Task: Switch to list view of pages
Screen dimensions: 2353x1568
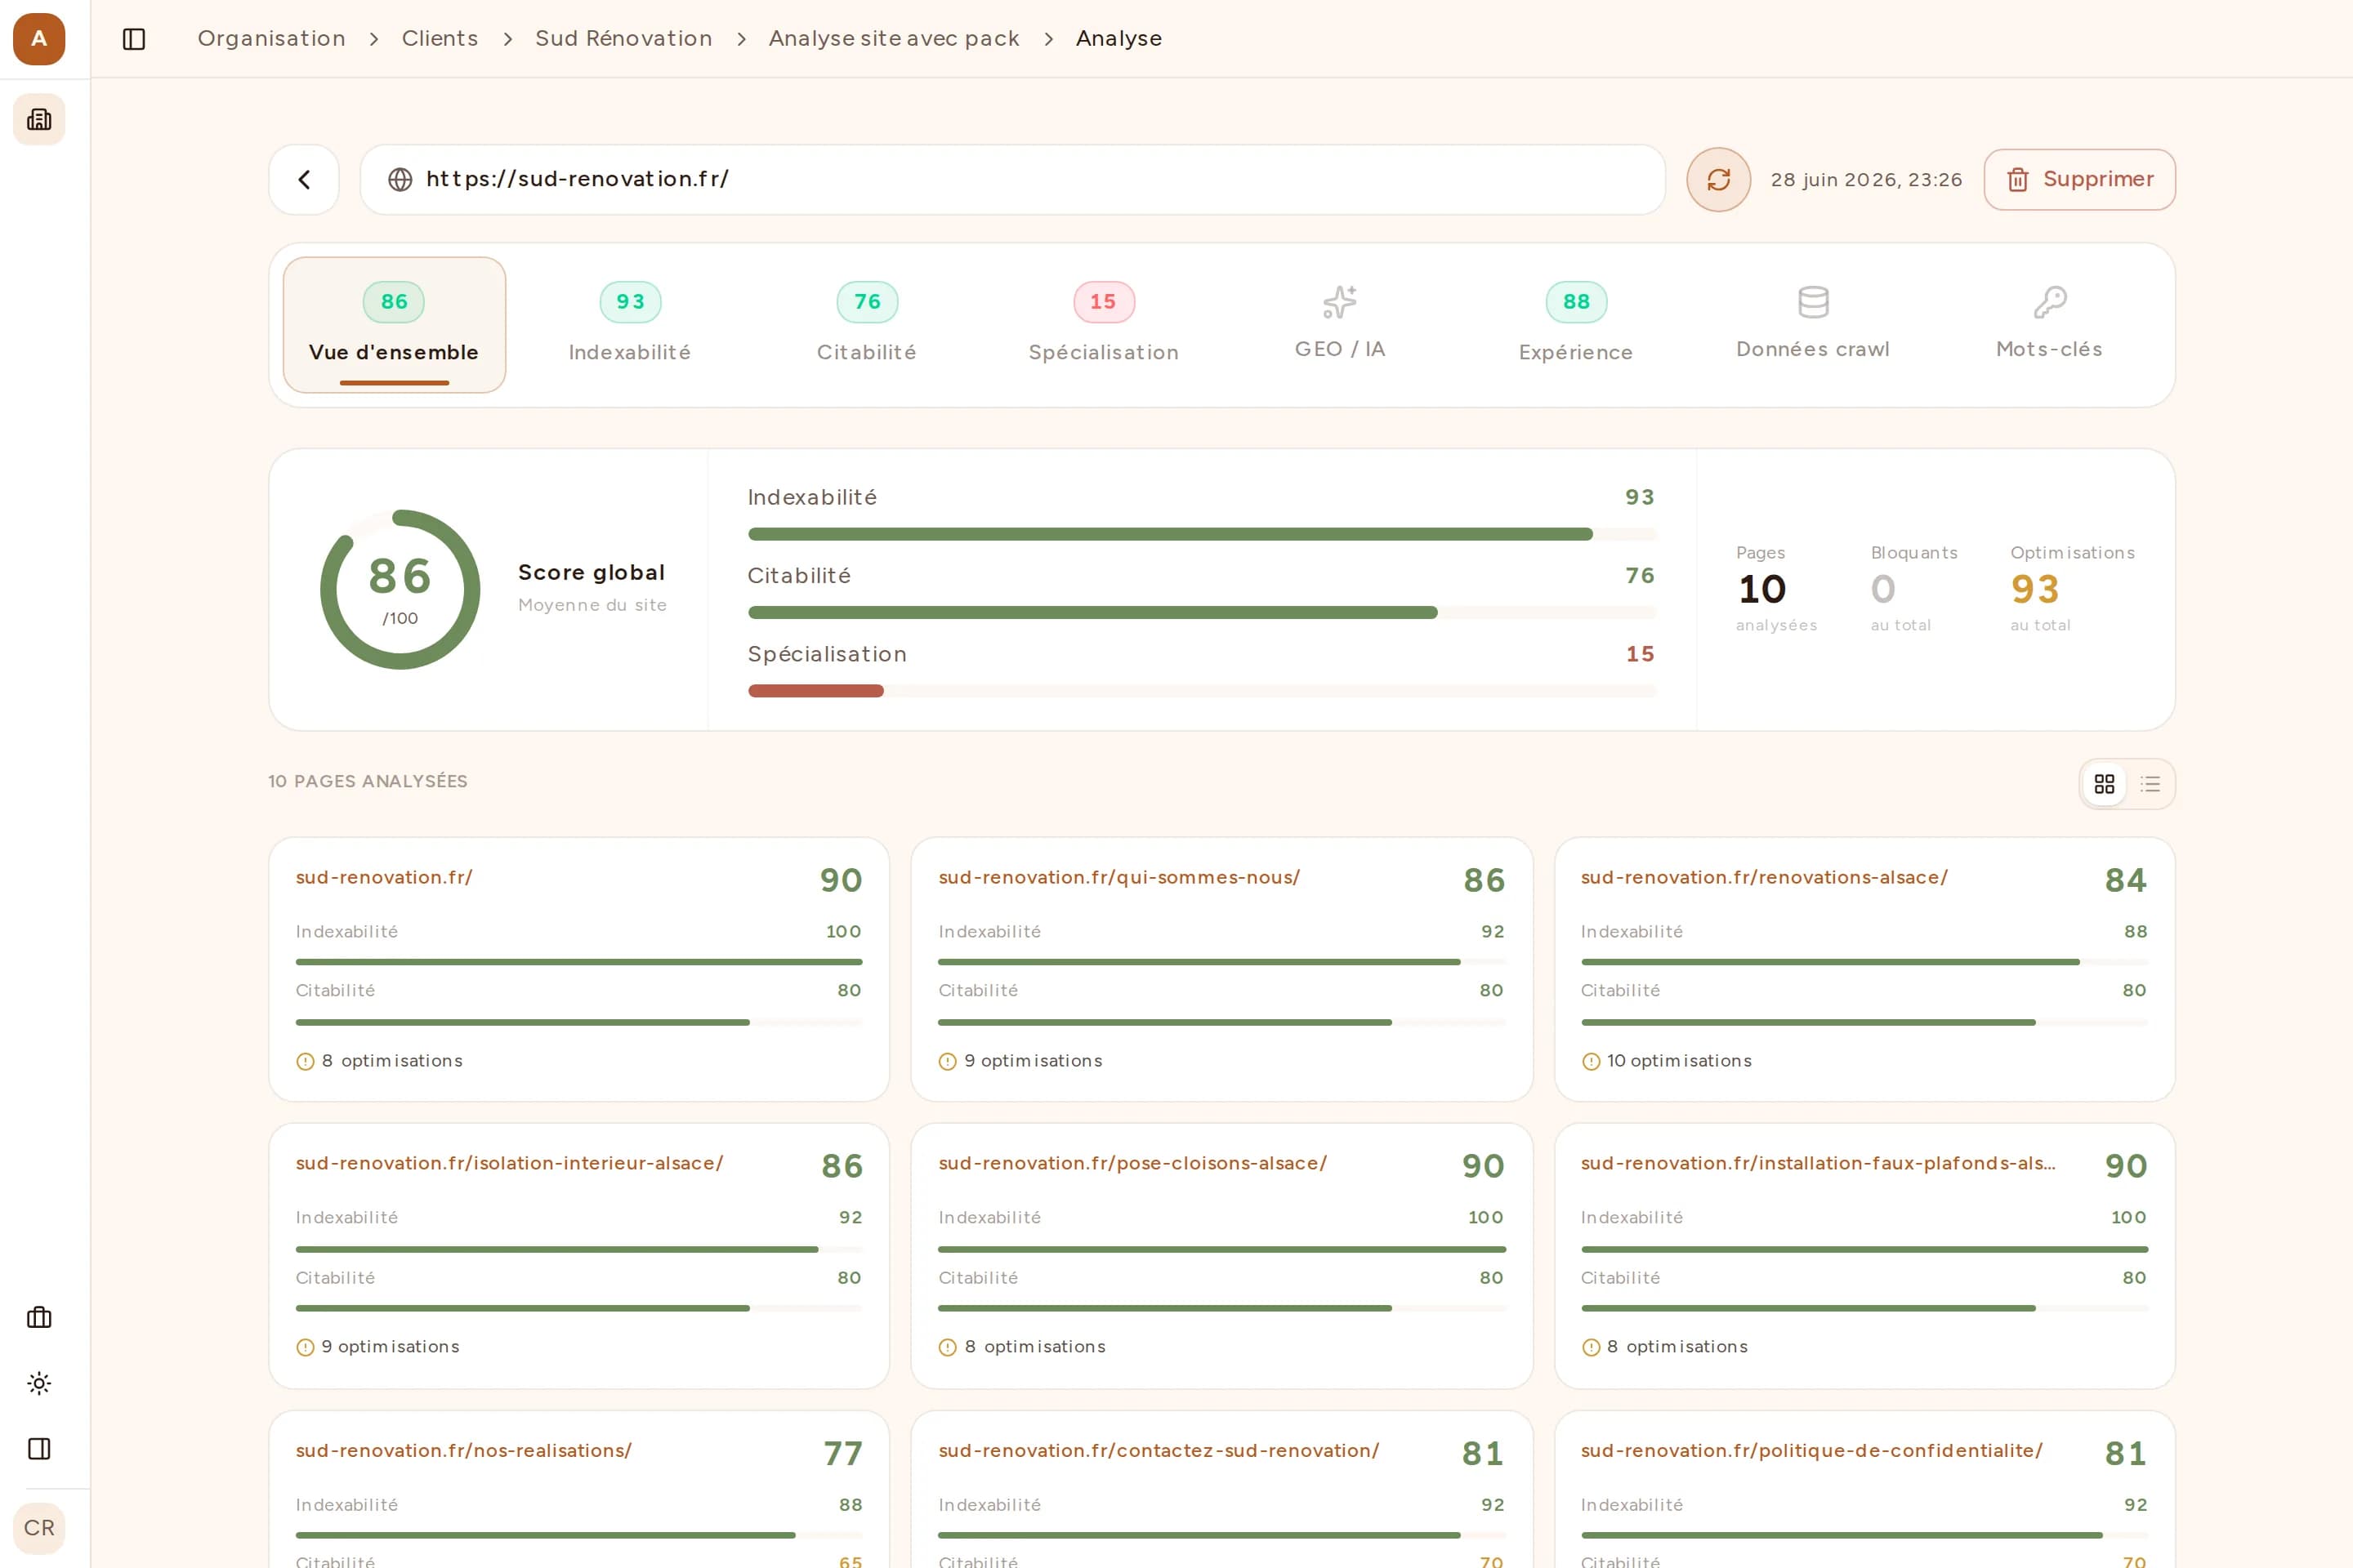Action: pyautogui.click(x=2150, y=784)
